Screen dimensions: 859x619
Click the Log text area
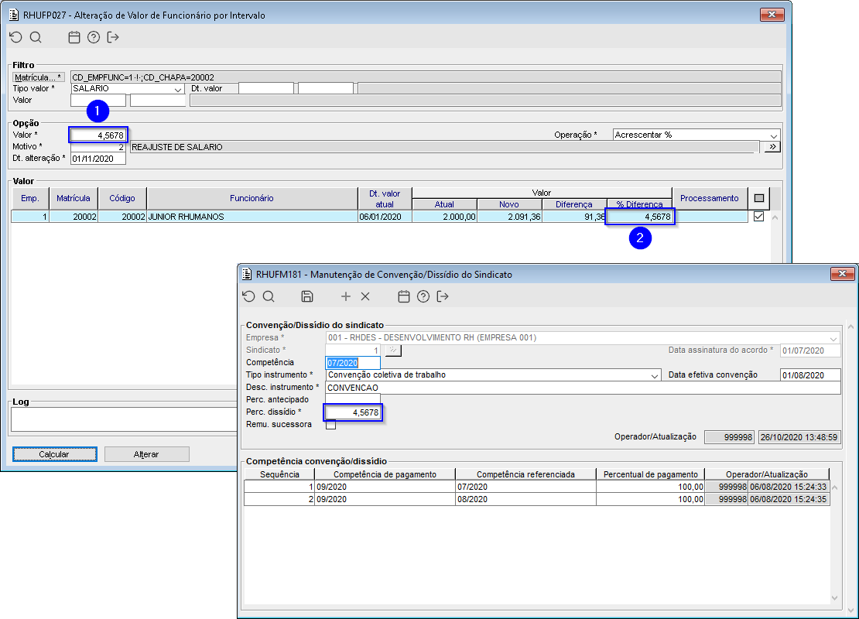pyautogui.click(x=124, y=419)
